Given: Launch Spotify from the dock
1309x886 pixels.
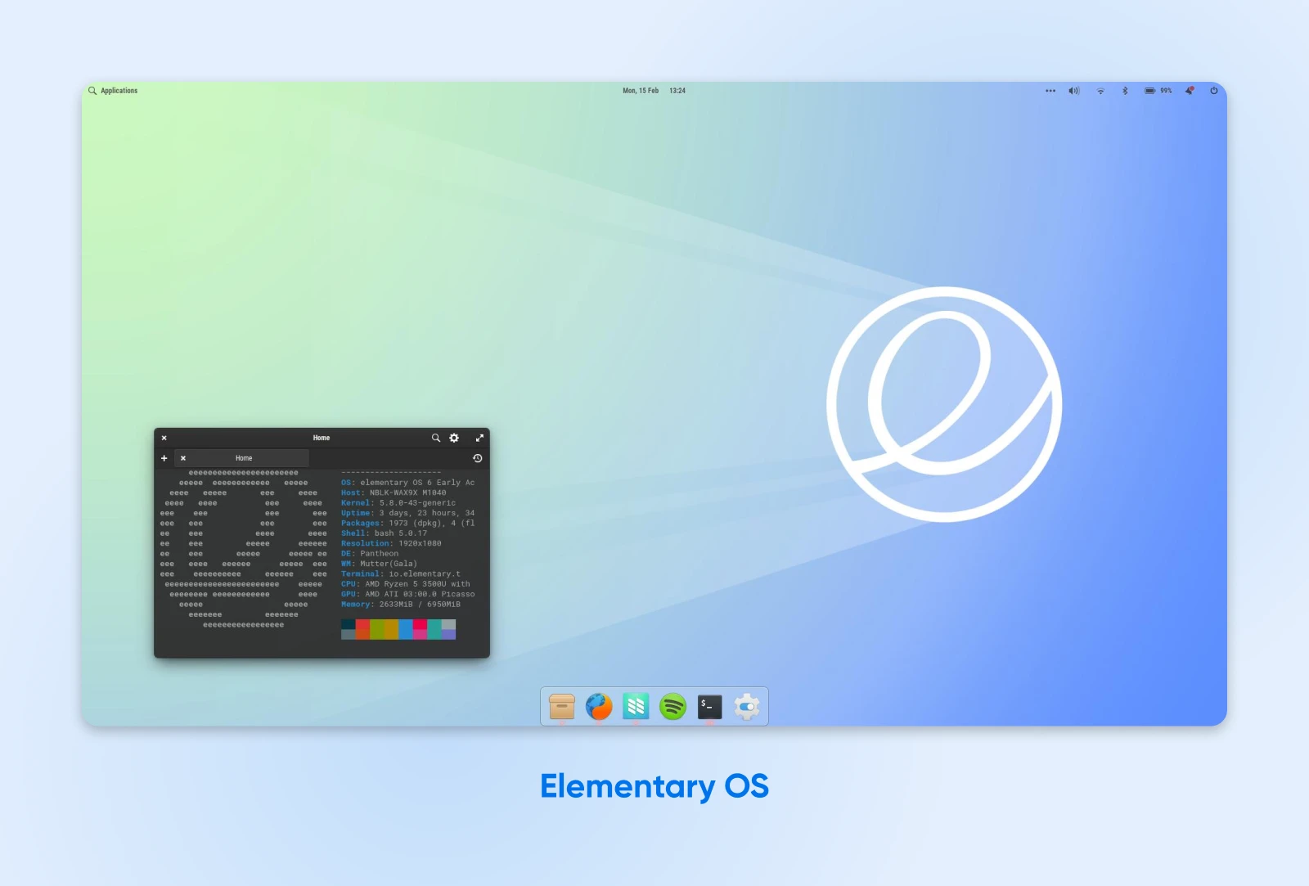Looking at the screenshot, I should click(x=672, y=706).
